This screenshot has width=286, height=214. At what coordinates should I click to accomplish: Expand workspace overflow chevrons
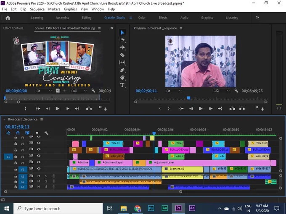click(257, 18)
